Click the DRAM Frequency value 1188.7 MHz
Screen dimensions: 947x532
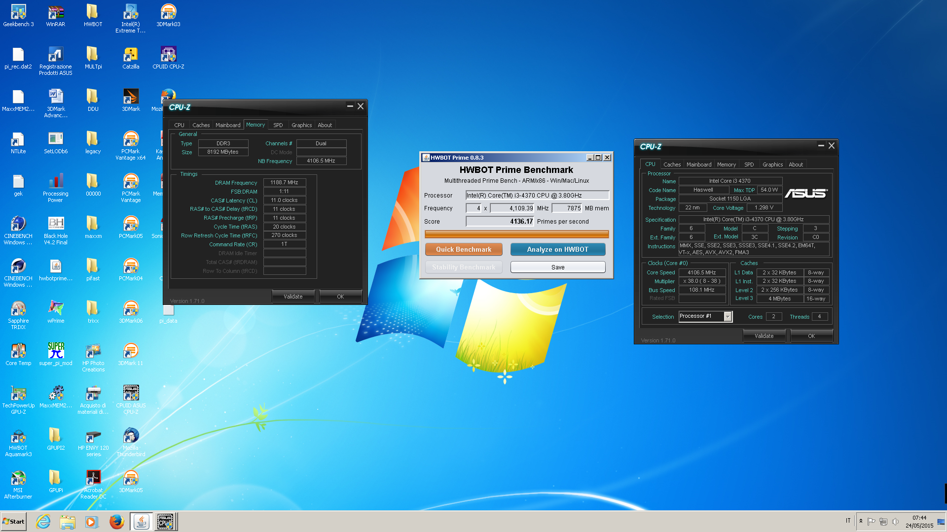(285, 182)
